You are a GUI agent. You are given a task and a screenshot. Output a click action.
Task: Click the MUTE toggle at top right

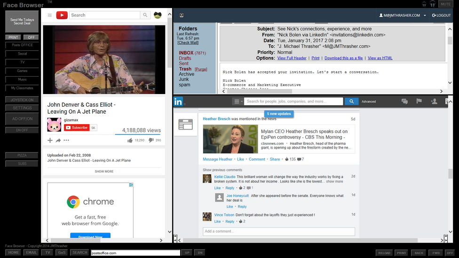pyautogui.click(x=446, y=4)
